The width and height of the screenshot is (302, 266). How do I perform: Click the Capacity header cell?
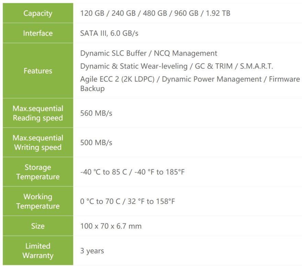pyautogui.click(x=38, y=13)
